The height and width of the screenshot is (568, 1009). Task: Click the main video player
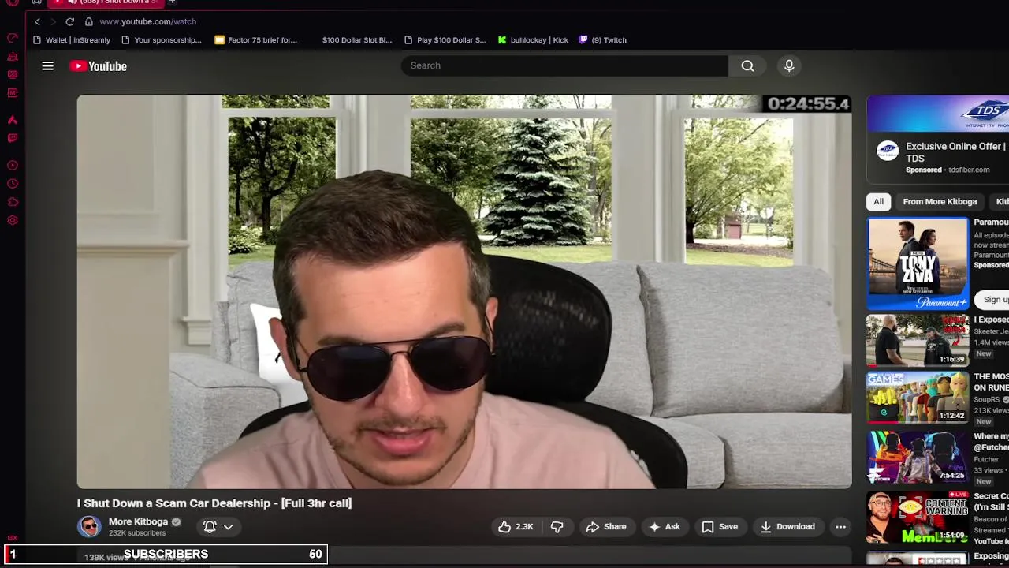coord(464,292)
